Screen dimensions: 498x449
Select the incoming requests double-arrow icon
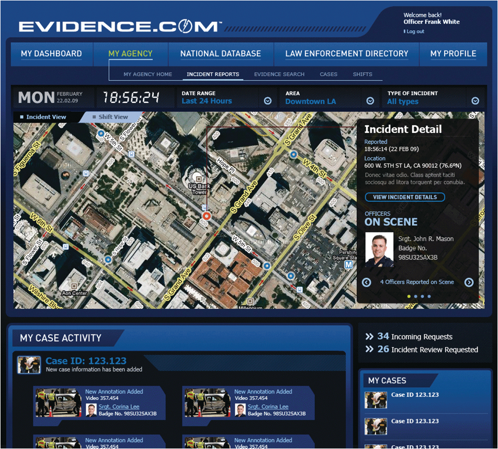click(x=369, y=336)
